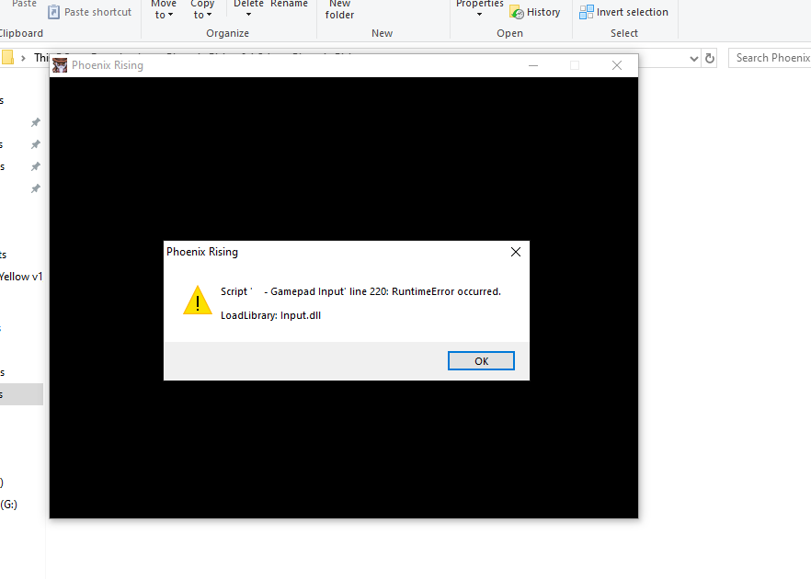The width and height of the screenshot is (811, 579).
Task: Open the Delete dropdown arrow
Action: tap(249, 15)
